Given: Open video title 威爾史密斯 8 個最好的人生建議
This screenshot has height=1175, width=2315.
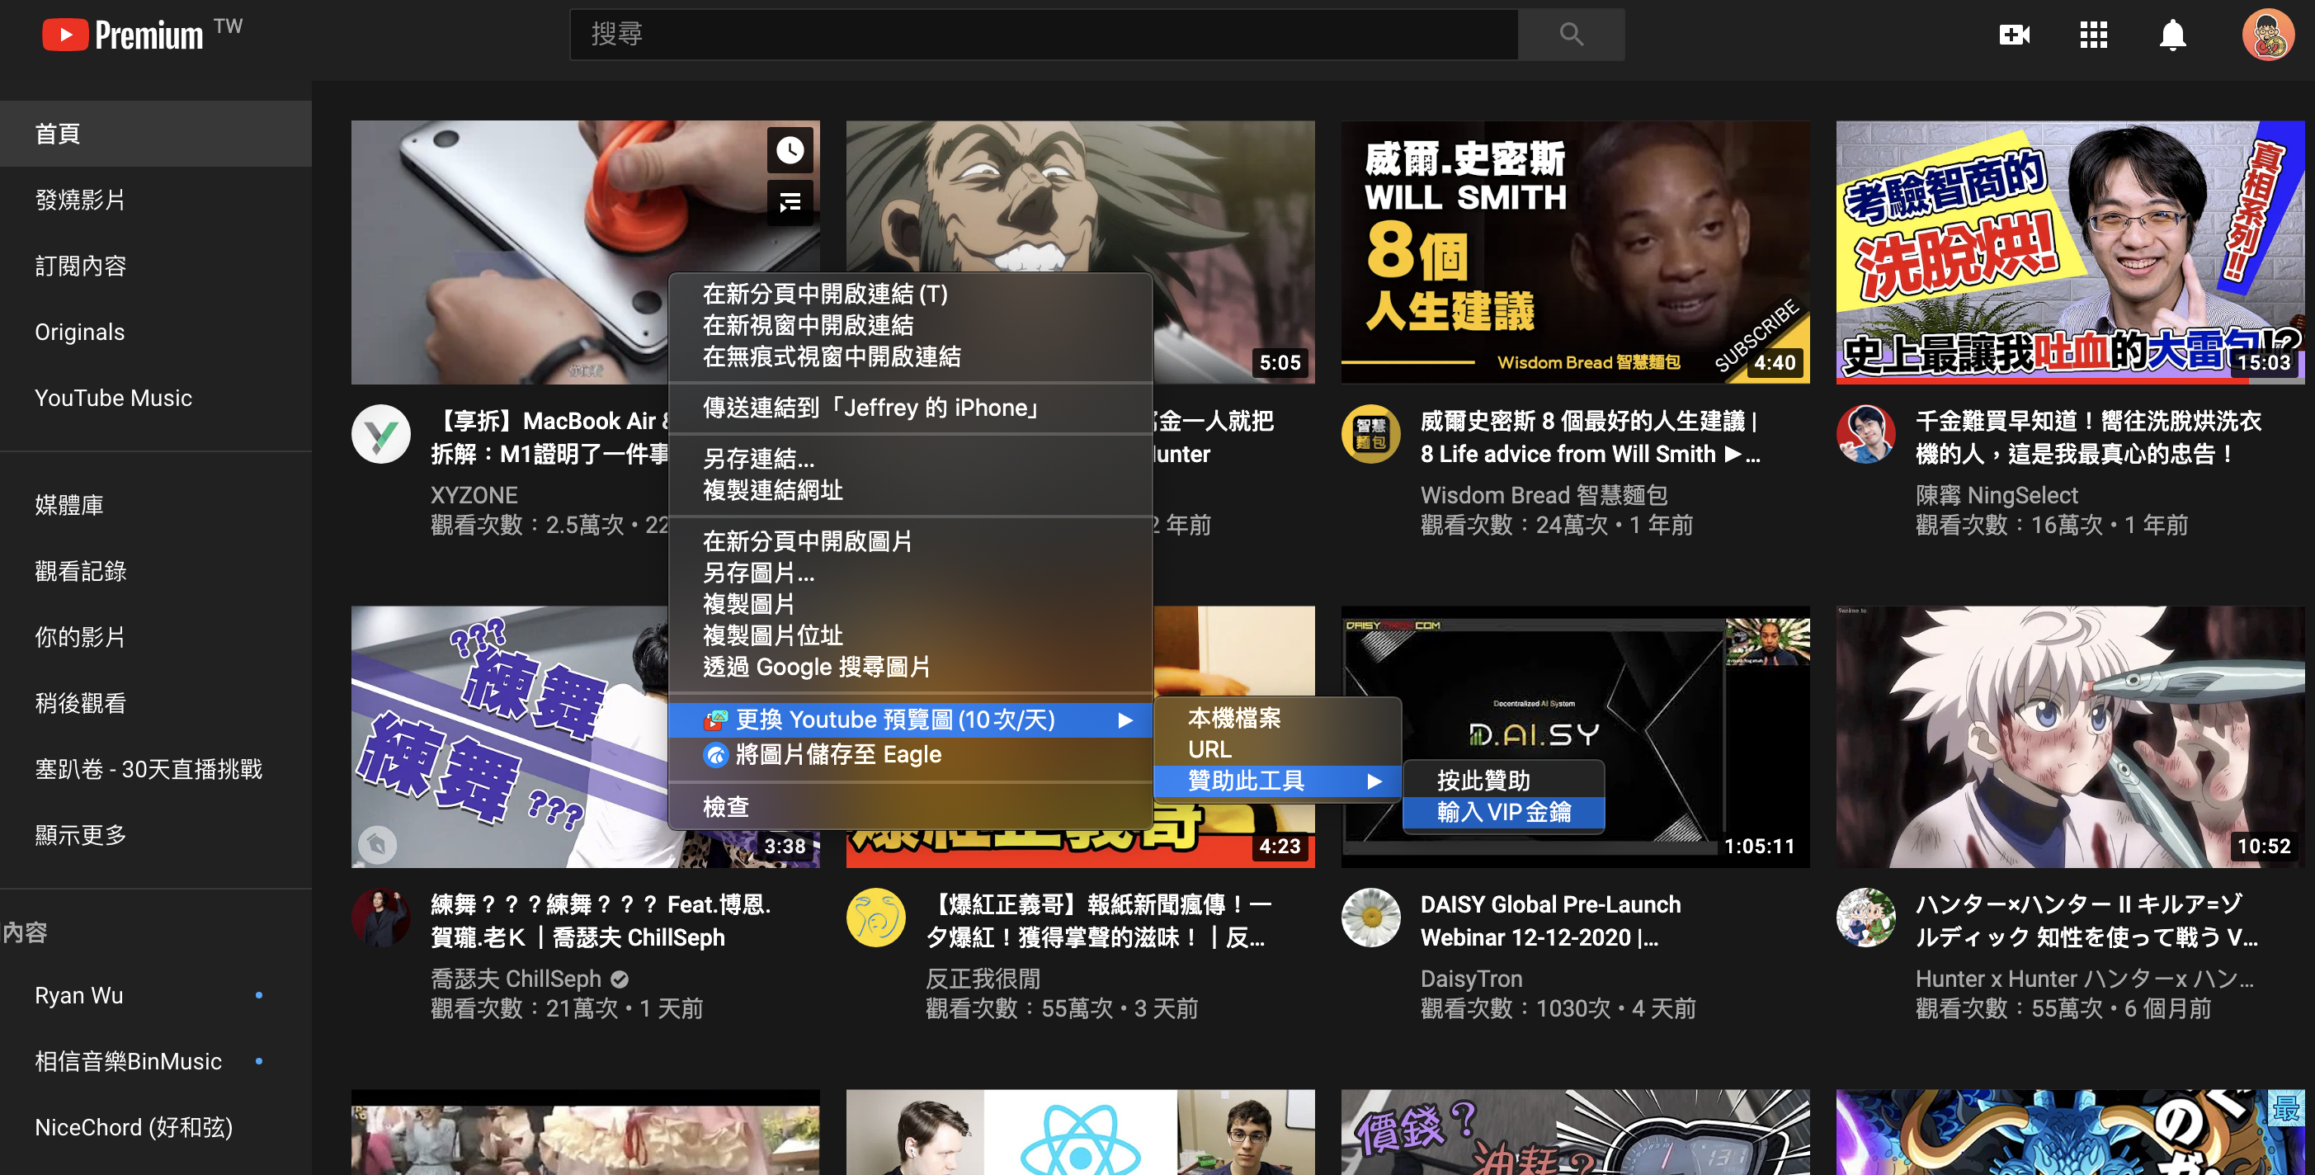Looking at the screenshot, I should click(x=1590, y=438).
